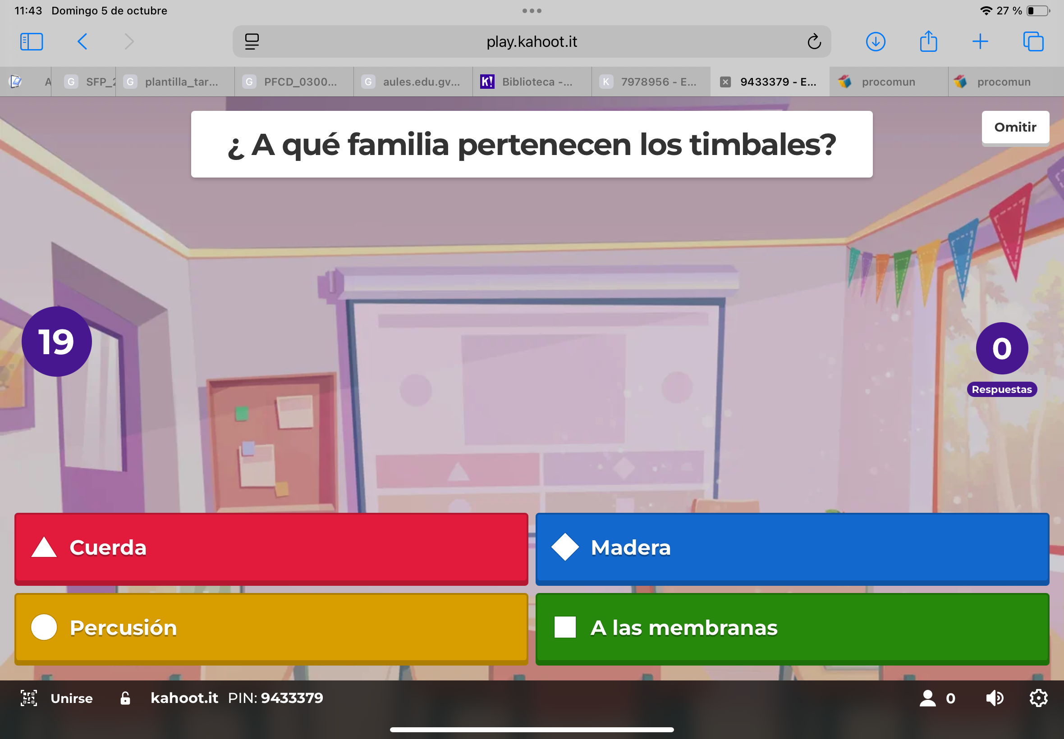Open Safari downloads icon
Screen dimensions: 1064x739
coord(876,41)
